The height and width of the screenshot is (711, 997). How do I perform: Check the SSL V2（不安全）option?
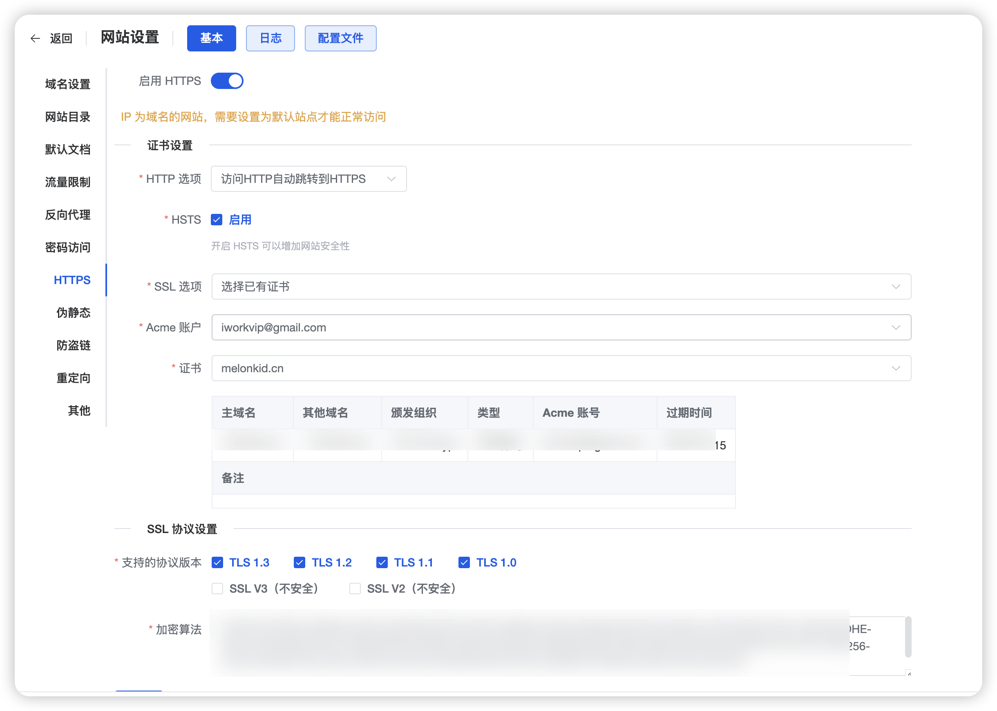pyautogui.click(x=355, y=589)
